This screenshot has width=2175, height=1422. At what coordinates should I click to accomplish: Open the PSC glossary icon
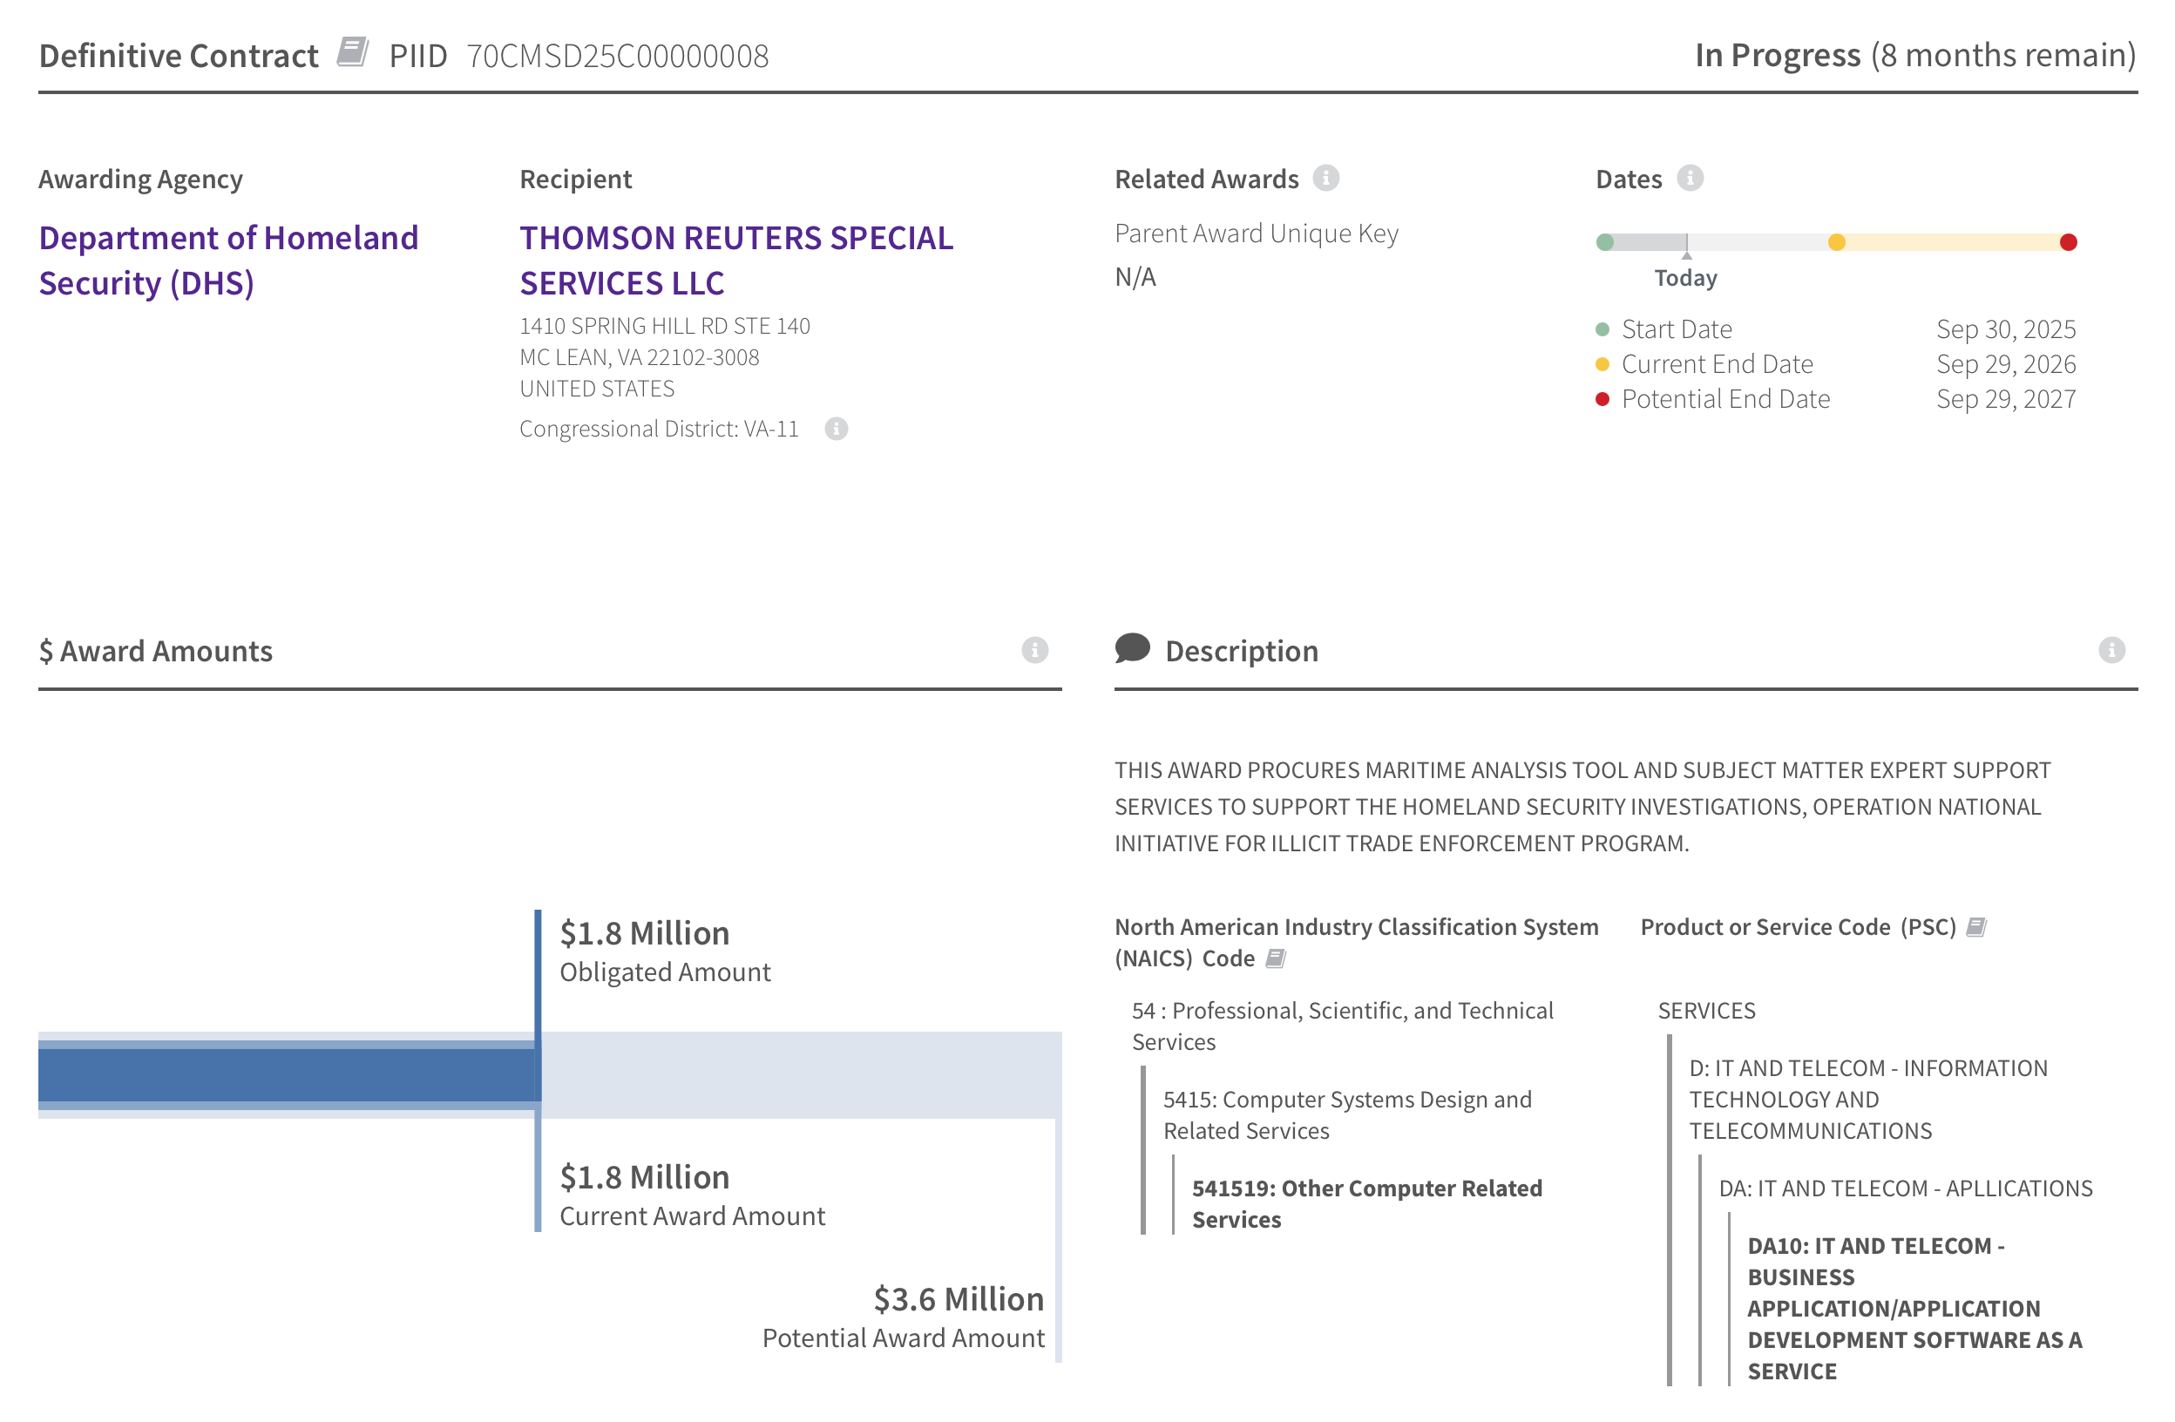(1975, 927)
